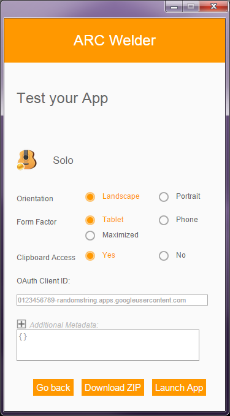Click the Download ZIP button
The image size is (230, 416).
pos(113,388)
